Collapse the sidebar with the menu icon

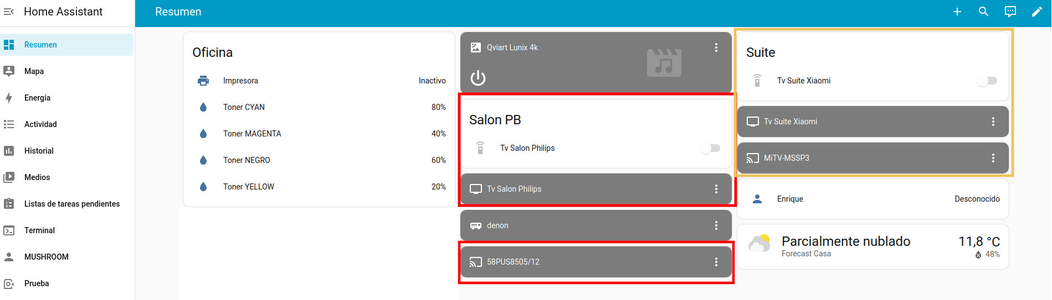click(9, 12)
